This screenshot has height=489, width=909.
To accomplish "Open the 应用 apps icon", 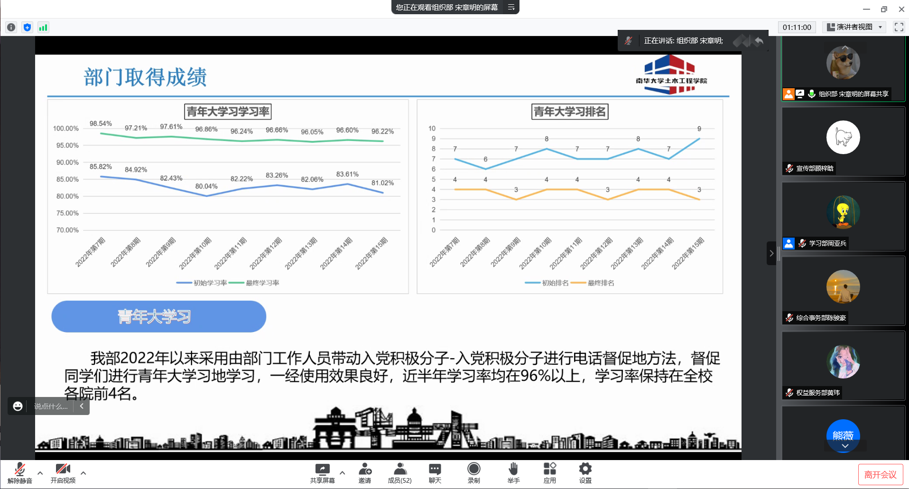I will click(549, 473).
